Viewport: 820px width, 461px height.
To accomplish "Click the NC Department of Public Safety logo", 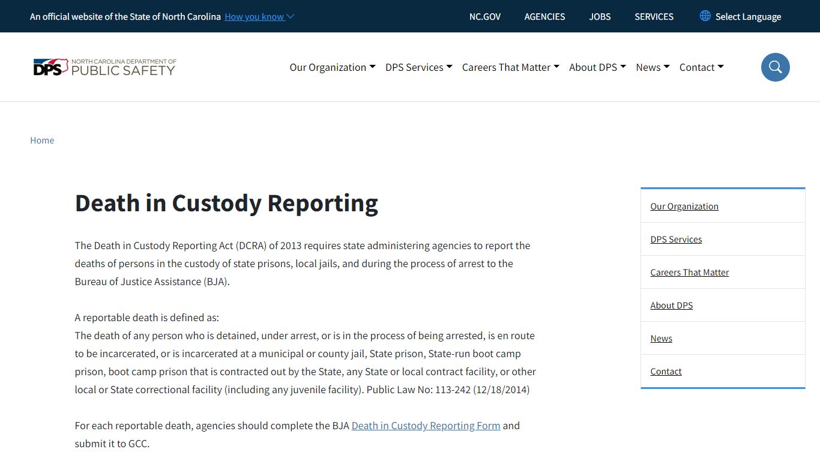I will pyautogui.click(x=104, y=67).
